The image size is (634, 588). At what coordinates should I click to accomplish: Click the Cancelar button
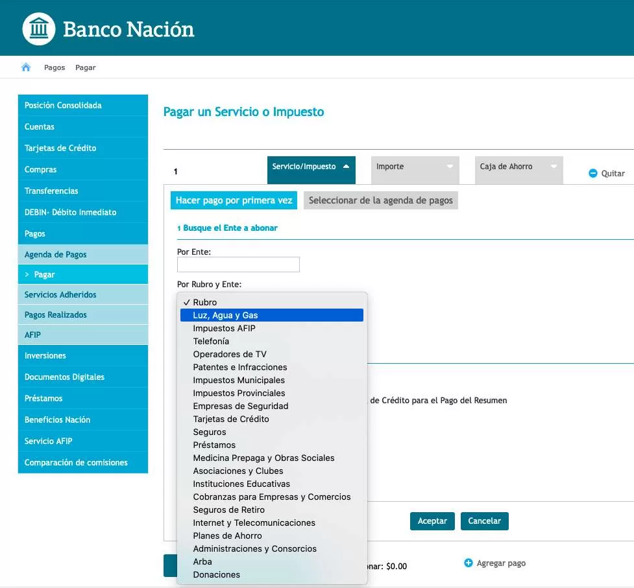[x=484, y=521]
